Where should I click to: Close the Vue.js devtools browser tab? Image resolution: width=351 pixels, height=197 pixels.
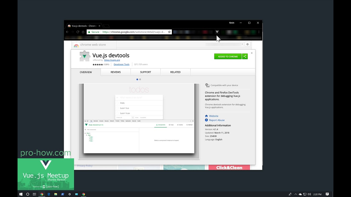pos(99,26)
